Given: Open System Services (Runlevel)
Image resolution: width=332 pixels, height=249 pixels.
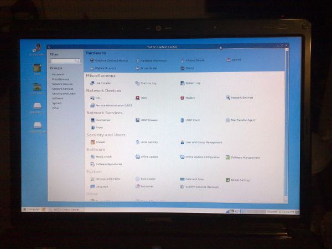Looking at the screenshot, I should (200, 187).
